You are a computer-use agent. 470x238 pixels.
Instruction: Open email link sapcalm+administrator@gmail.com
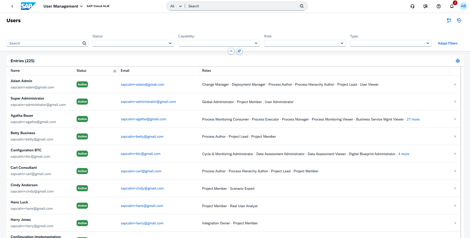(148, 102)
